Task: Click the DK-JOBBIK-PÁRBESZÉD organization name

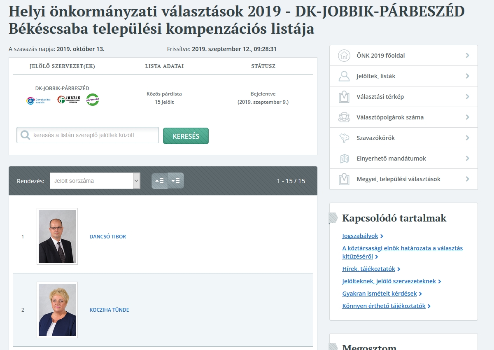Action: click(x=62, y=89)
